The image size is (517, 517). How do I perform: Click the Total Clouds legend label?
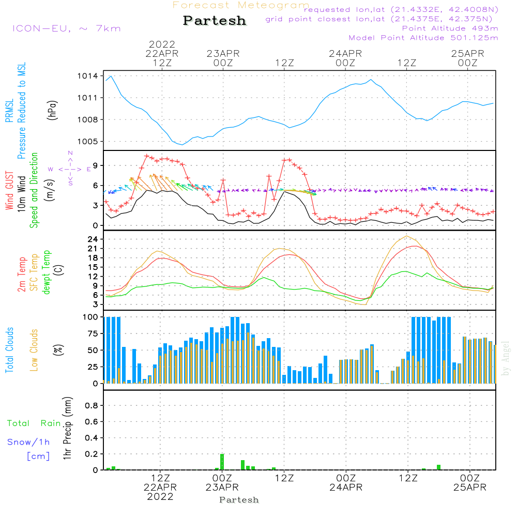(9, 350)
